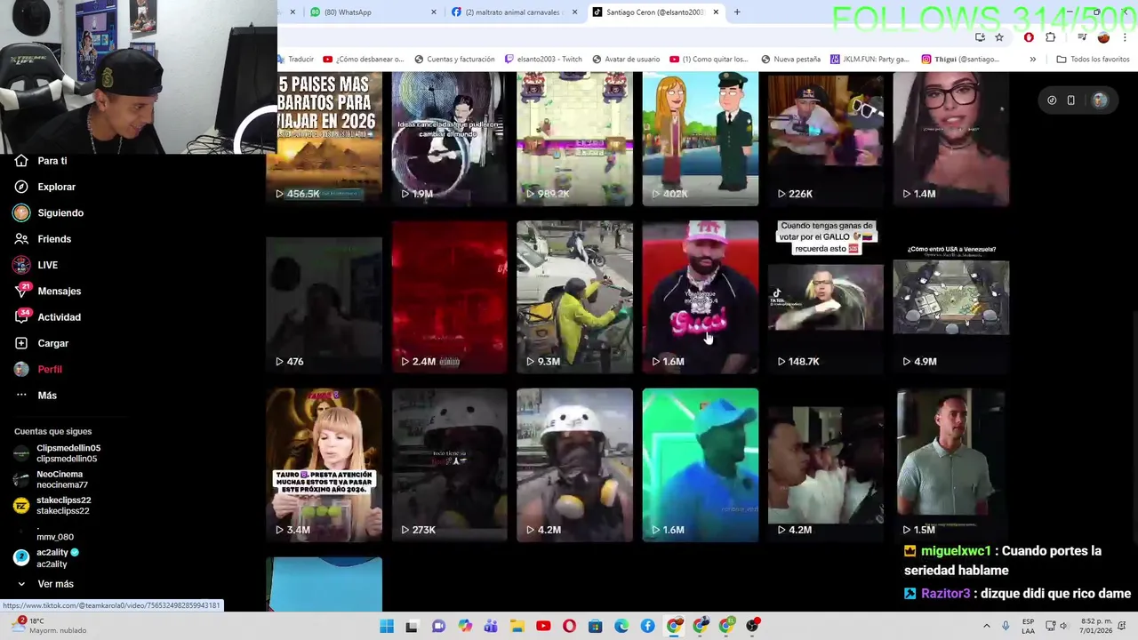
Task: Show hidden system tray icons
Action: point(986,626)
